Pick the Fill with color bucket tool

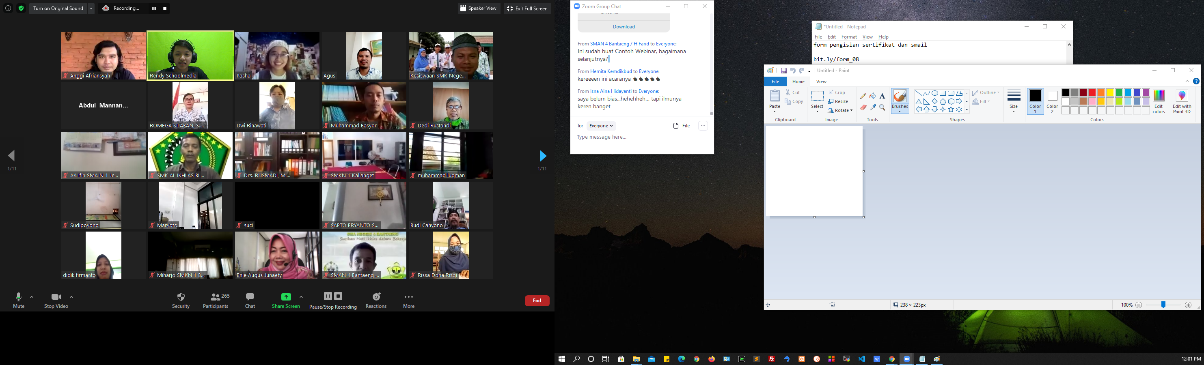(x=873, y=96)
